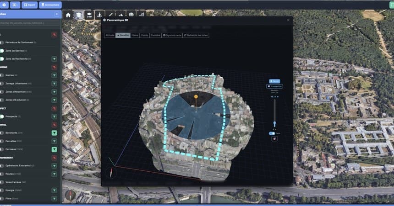Click the stacked layers icon in the map toolbar
The height and width of the screenshot is (206, 394).
(x=79, y=15)
